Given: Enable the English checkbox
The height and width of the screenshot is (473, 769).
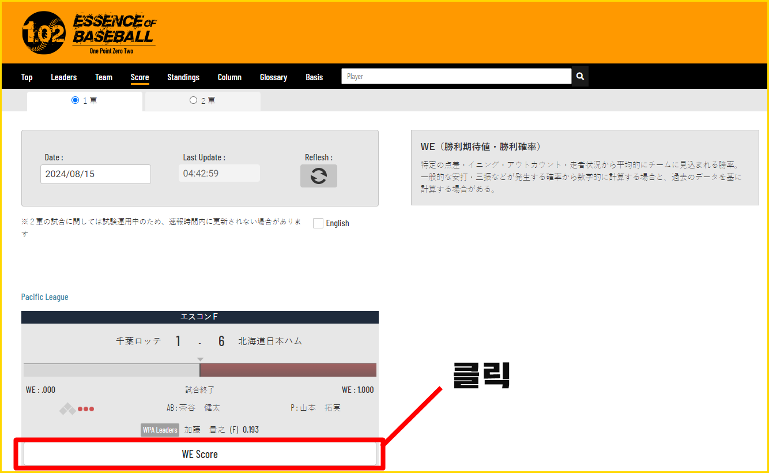Looking at the screenshot, I should pos(318,223).
